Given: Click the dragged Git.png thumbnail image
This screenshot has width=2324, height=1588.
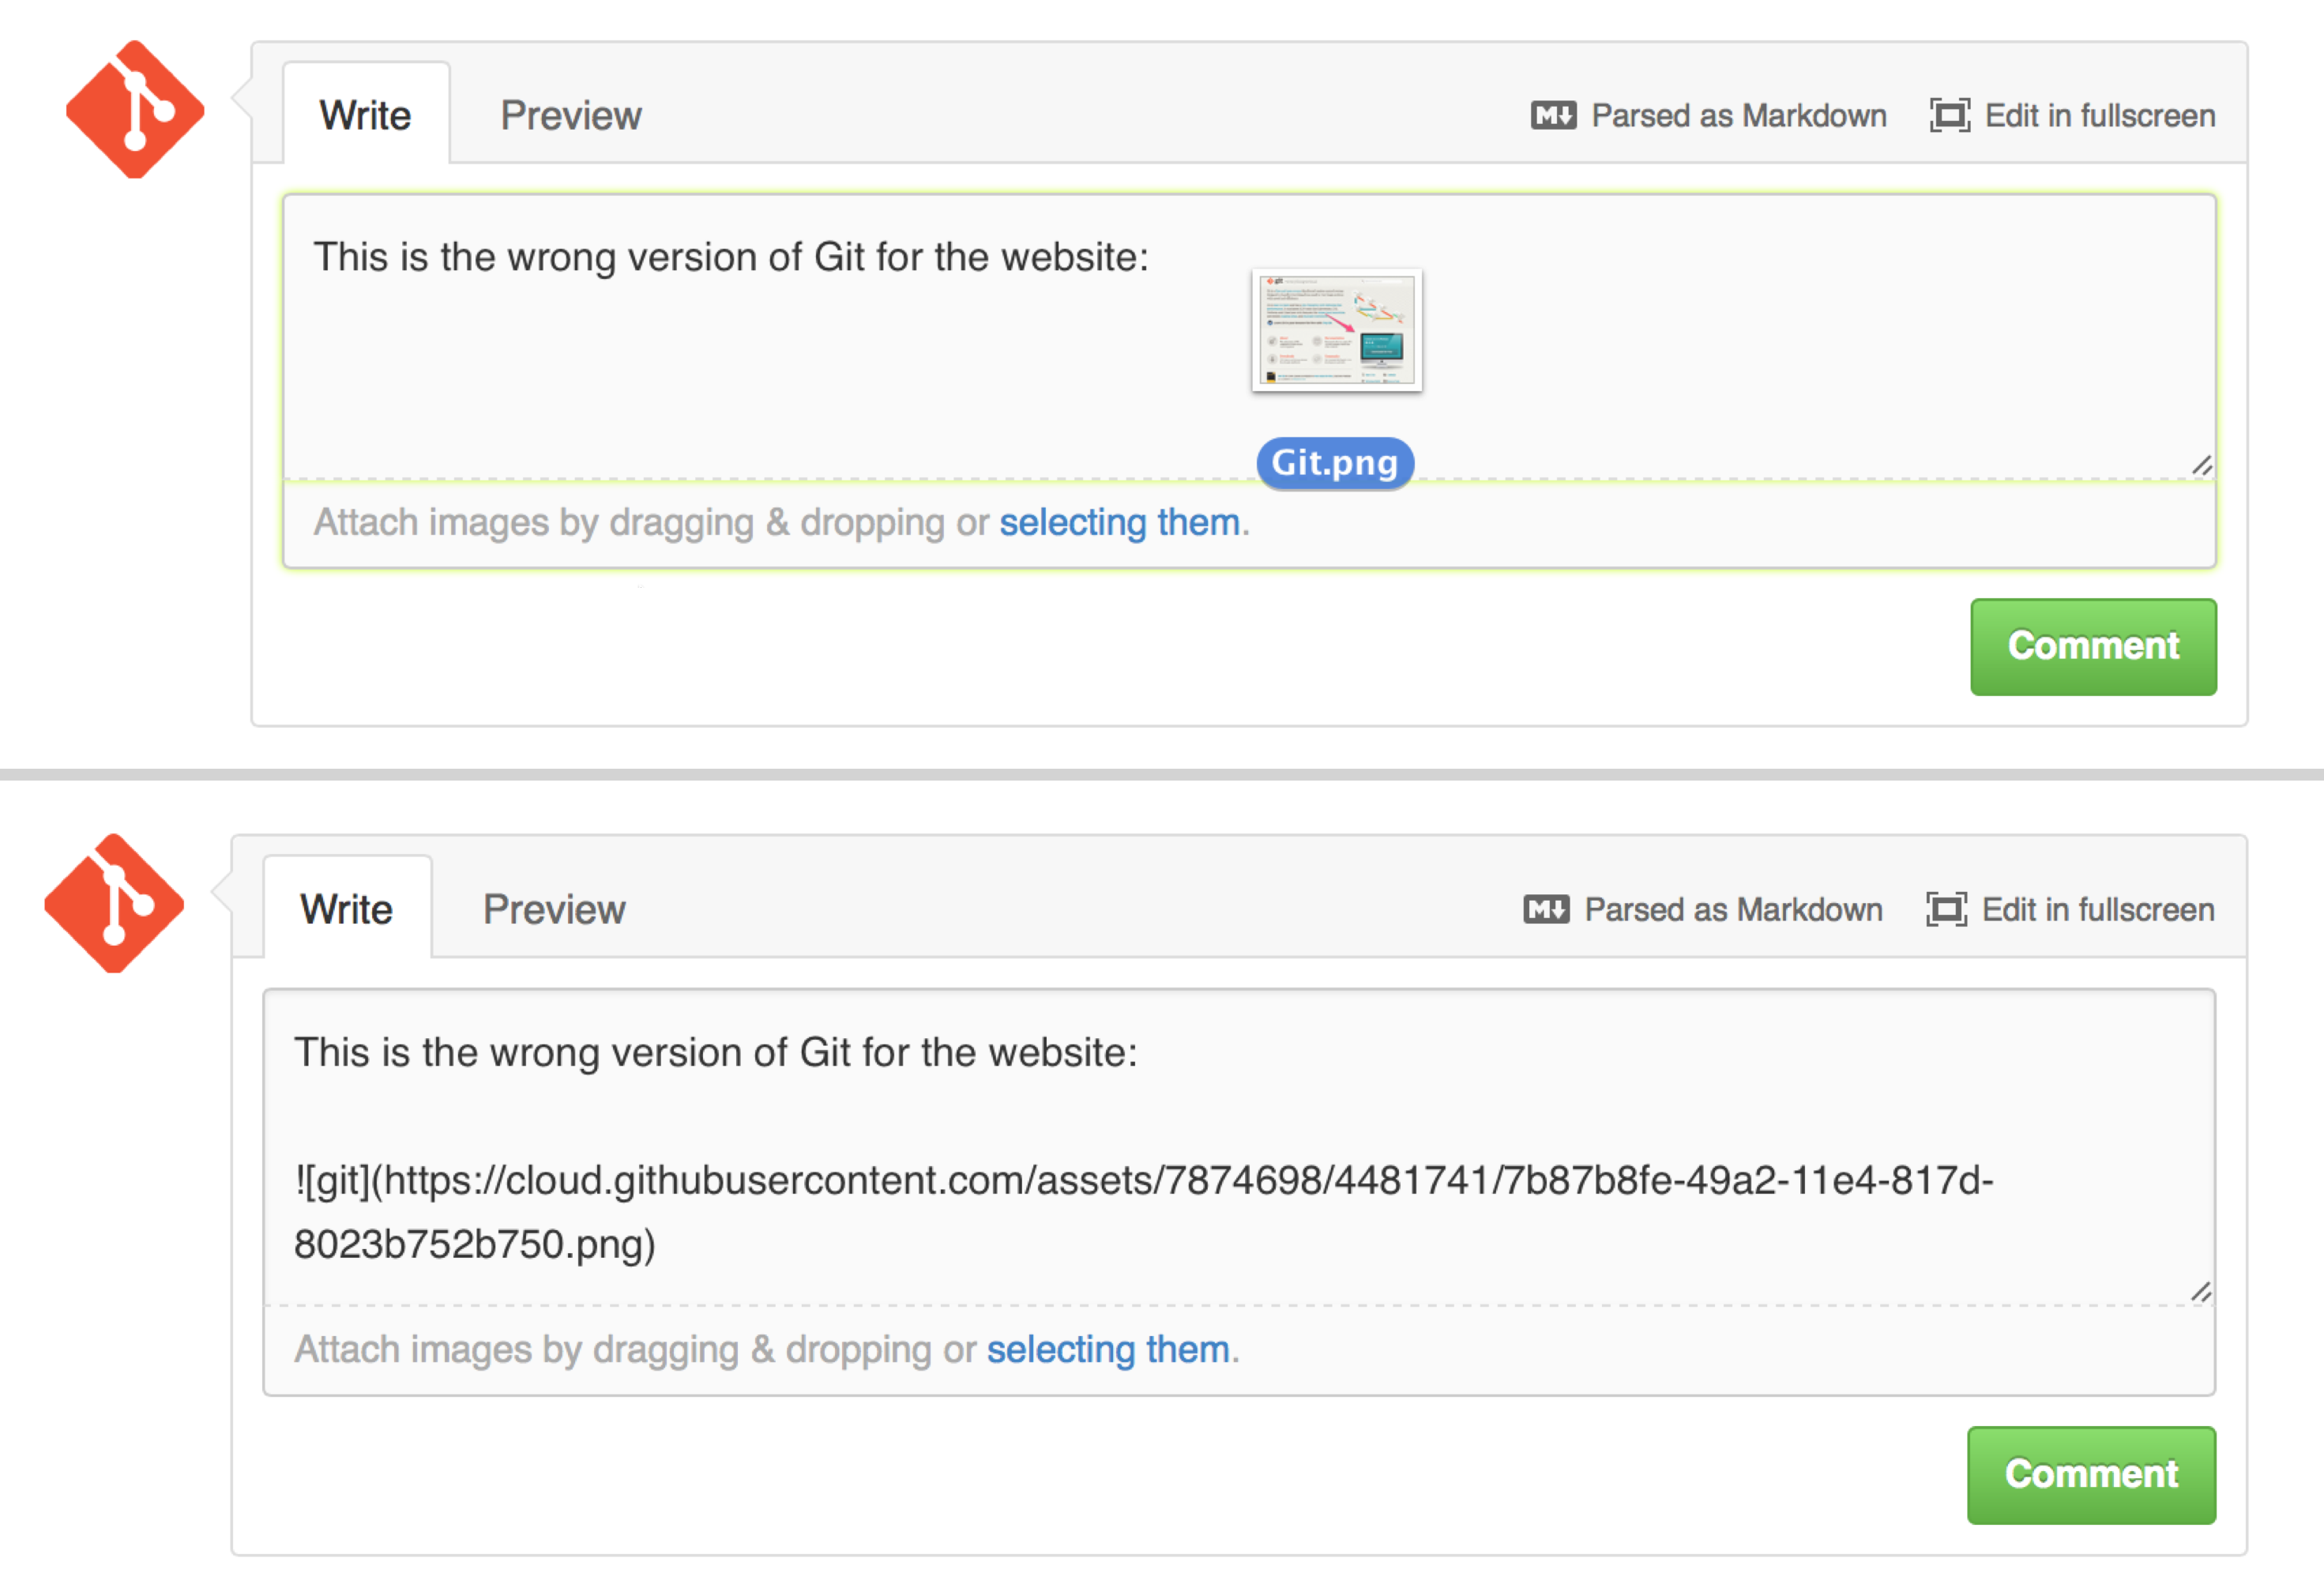Looking at the screenshot, I should [x=1336, y=330].
